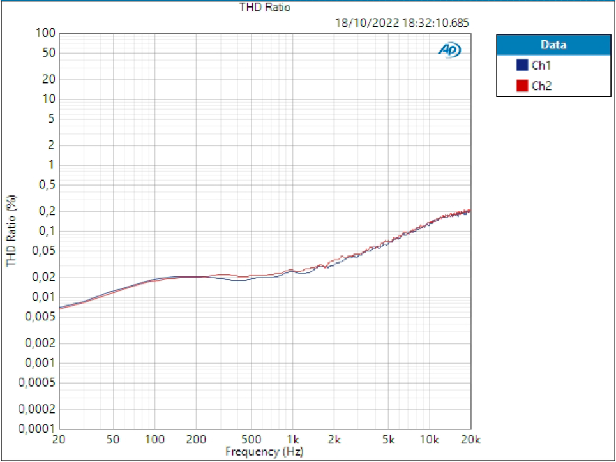The image size is (616, 462).
Task: Click the 20k frequency tick label
Action: point(470,440)
